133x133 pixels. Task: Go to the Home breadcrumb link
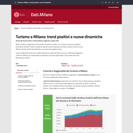tap(16, 28)
